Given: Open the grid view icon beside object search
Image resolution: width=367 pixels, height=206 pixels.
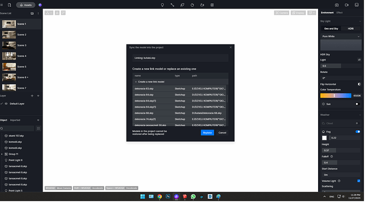Looking at the screenshot, I should click(x=38, y=128).
